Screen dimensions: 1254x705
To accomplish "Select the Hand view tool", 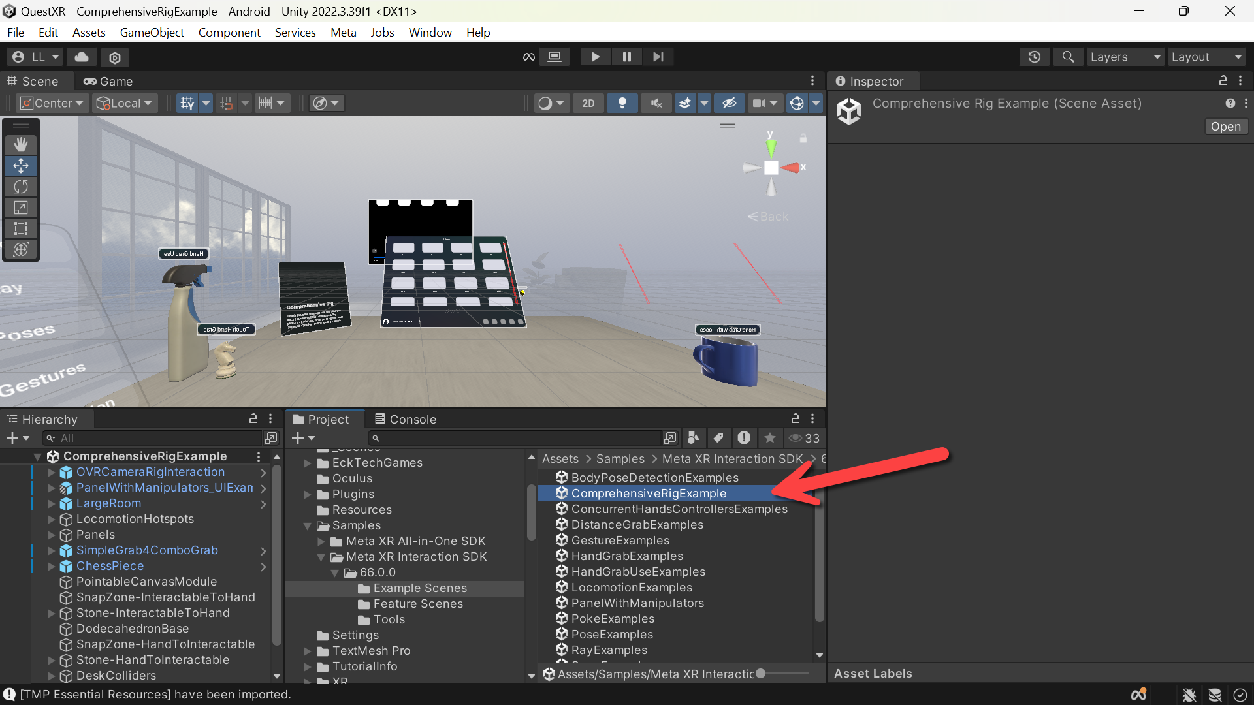I will [21, 144].
